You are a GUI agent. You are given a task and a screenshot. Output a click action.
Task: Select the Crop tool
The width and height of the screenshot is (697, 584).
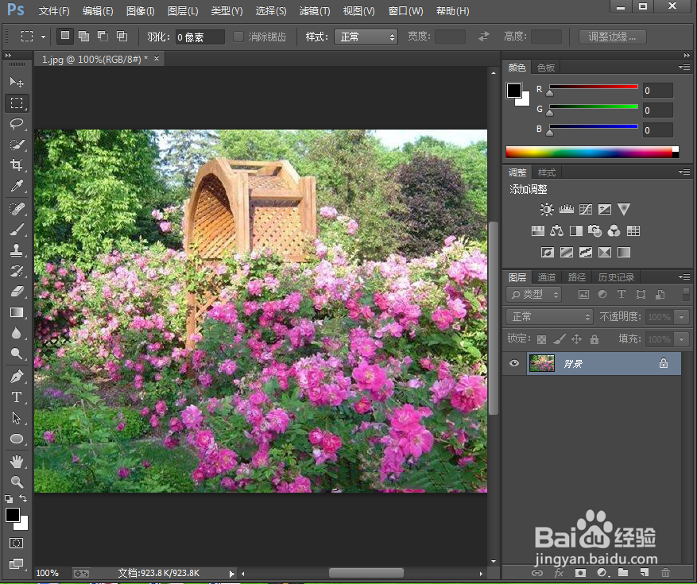coord(17,165)
